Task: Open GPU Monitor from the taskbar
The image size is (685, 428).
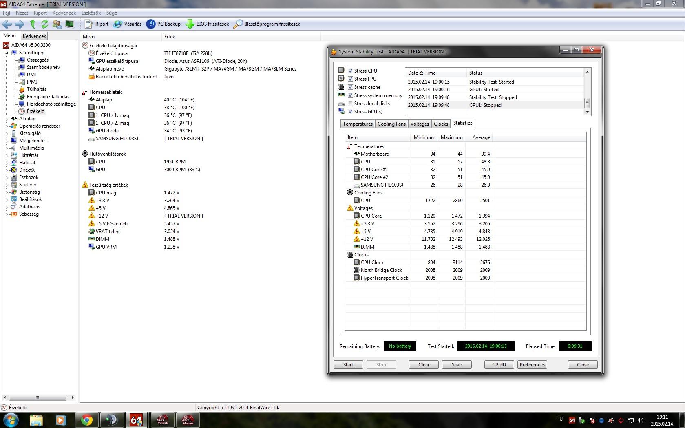Action: (x=188, y=420)
